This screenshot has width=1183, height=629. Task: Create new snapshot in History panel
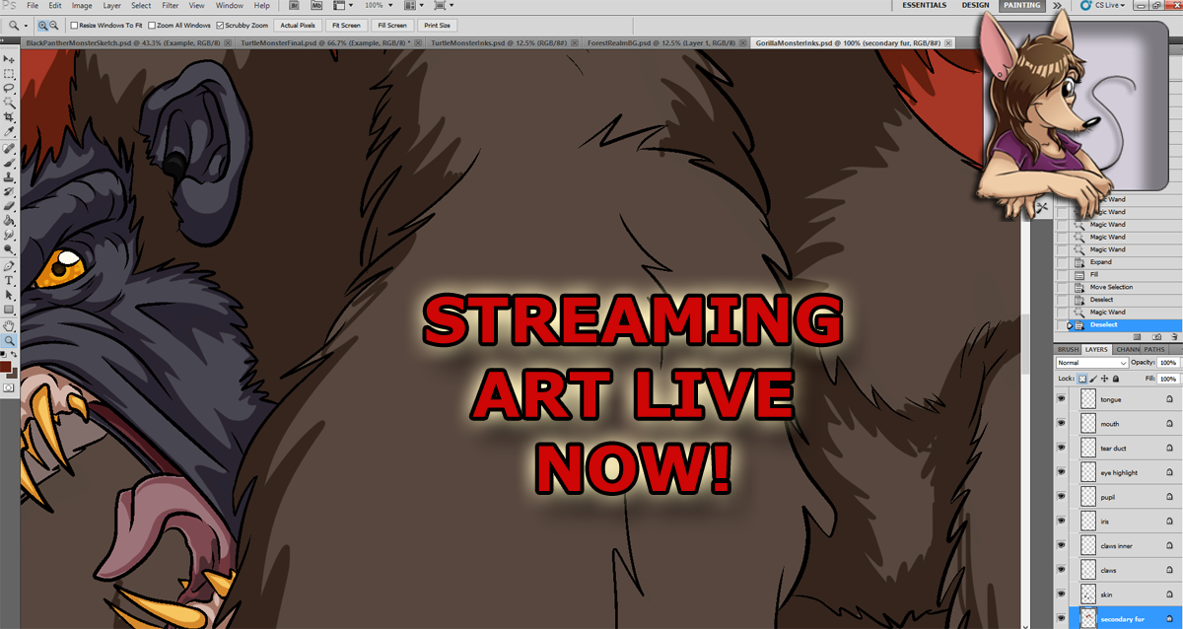(1156, 336)
